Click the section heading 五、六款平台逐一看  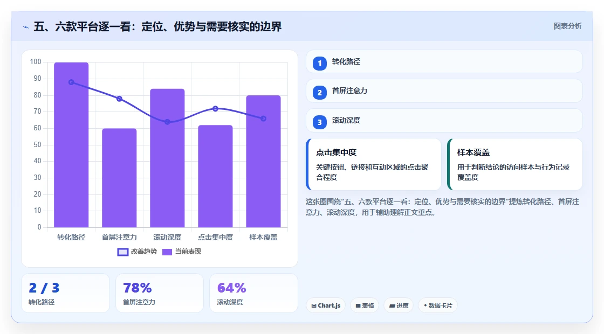pos(157,26)
